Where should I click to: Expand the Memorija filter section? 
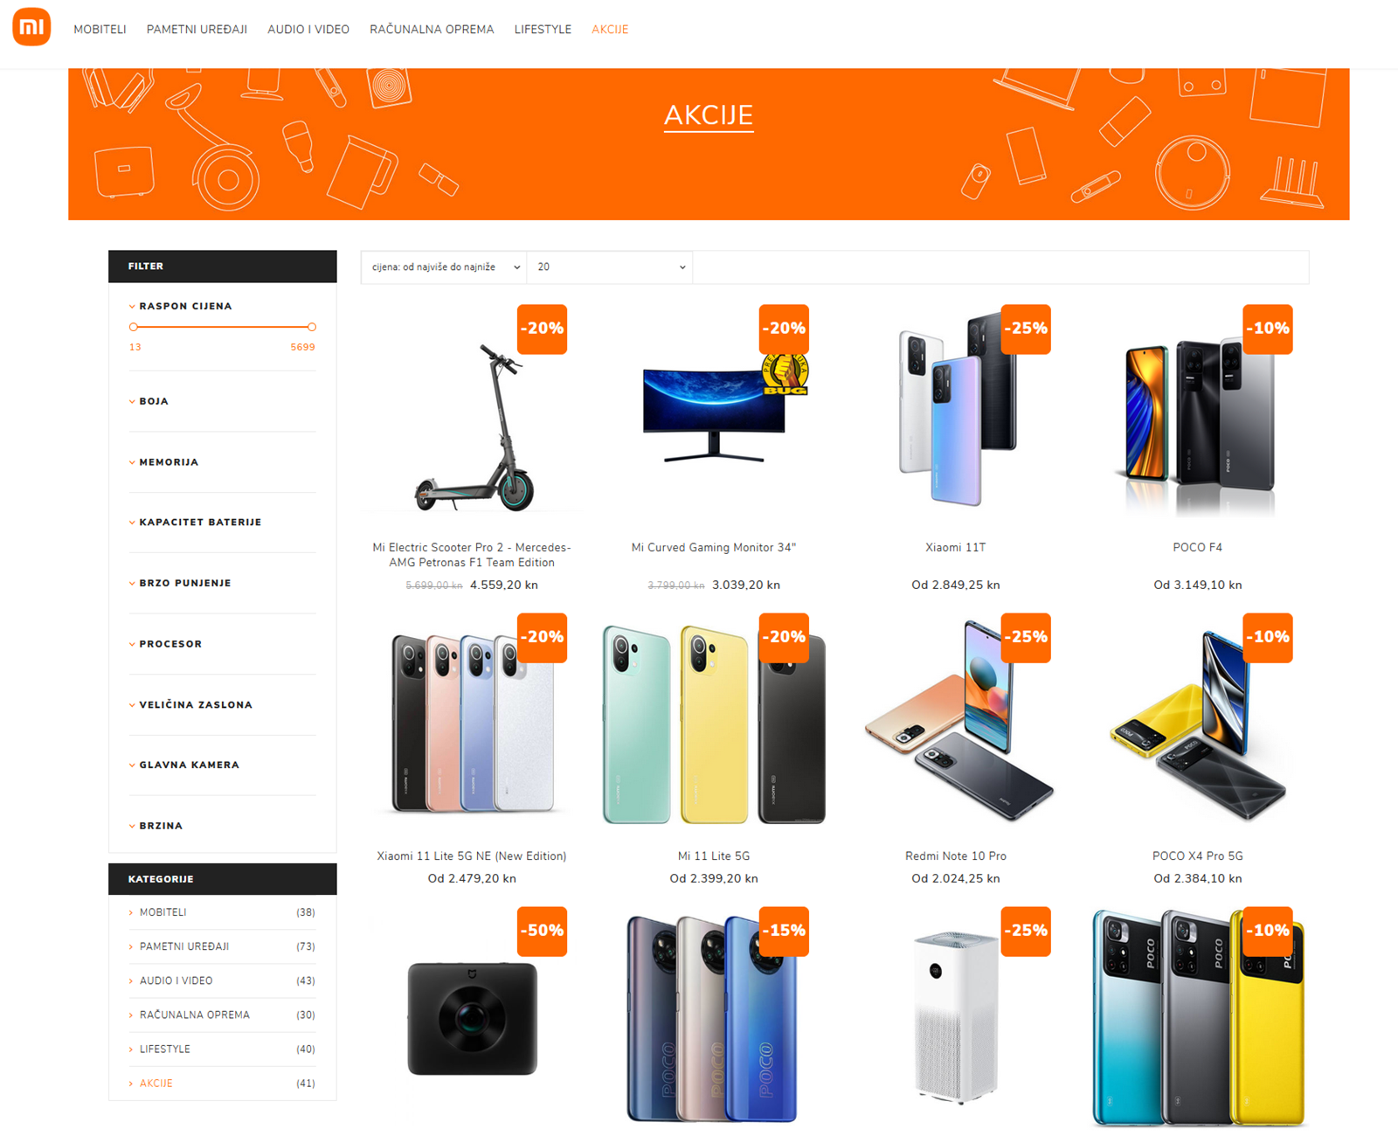tap(169, 462)
